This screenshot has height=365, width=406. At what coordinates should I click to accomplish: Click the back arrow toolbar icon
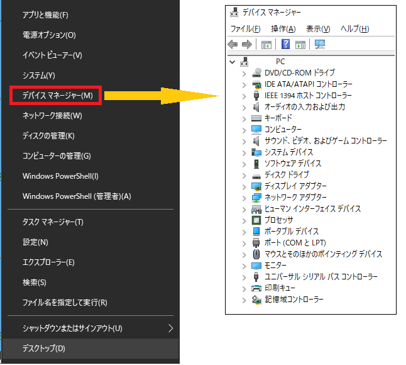[233, 44]
